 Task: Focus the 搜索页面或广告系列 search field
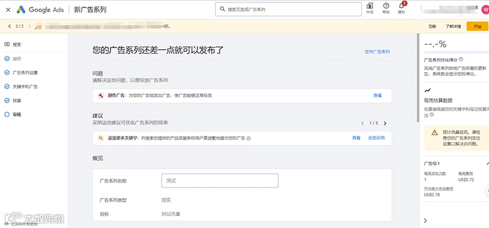[x=288, y=9]
